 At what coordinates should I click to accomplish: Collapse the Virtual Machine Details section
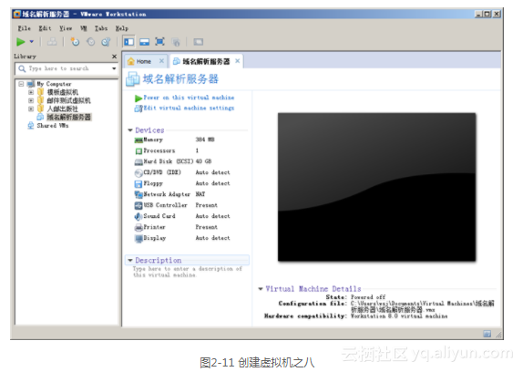261,289
